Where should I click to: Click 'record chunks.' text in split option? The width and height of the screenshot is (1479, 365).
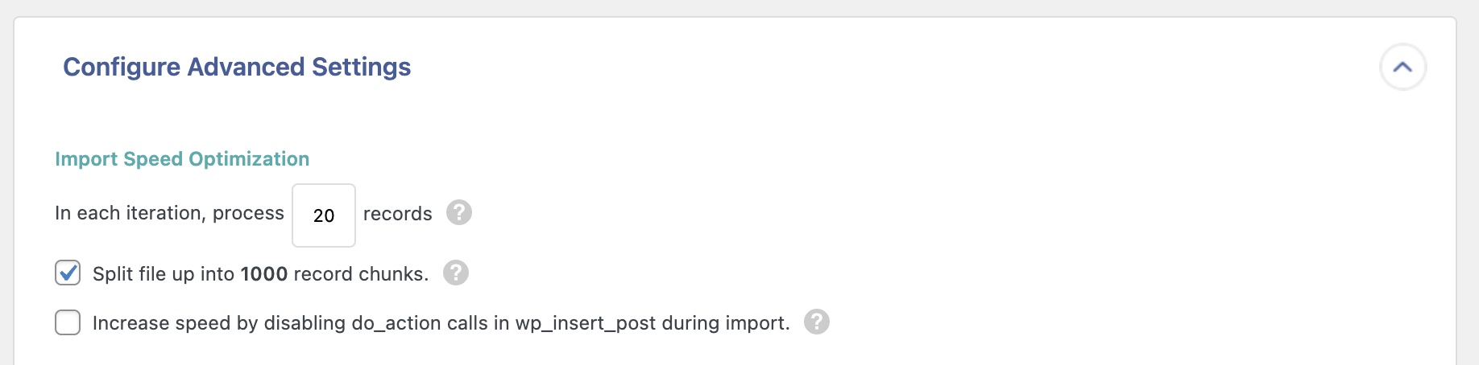361,274
